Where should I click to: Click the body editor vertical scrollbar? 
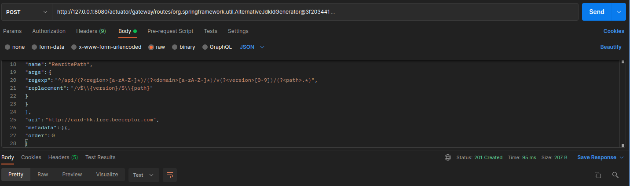pos(623,104)
